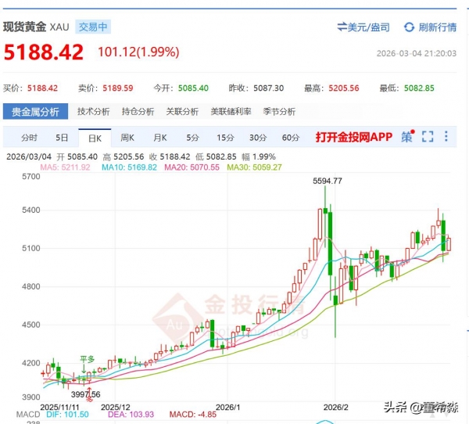Open the 贵金属分析 tab
Image resolution: width=469 pixels, height=424 pixels.
(x=36, y=112)
